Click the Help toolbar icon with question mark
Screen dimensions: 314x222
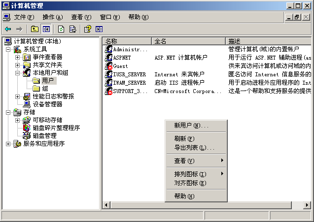tap(88, 29)
